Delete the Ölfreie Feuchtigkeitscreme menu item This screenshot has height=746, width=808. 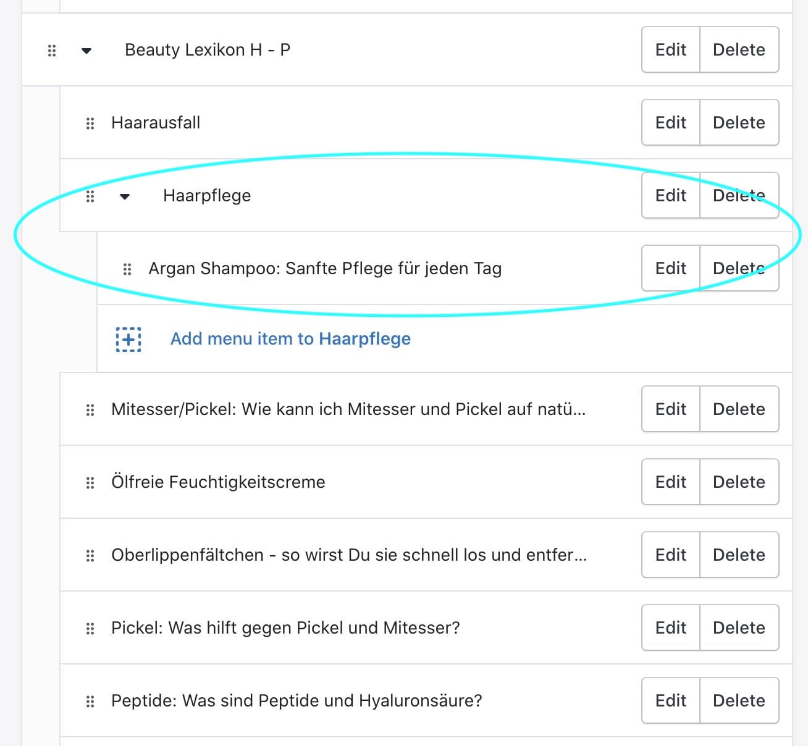(x=739, y=482)
